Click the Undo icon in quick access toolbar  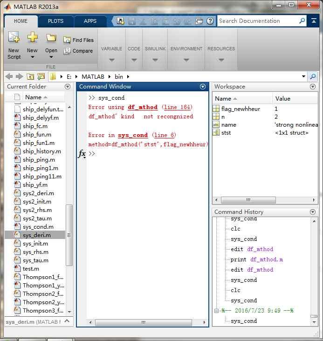177,21
